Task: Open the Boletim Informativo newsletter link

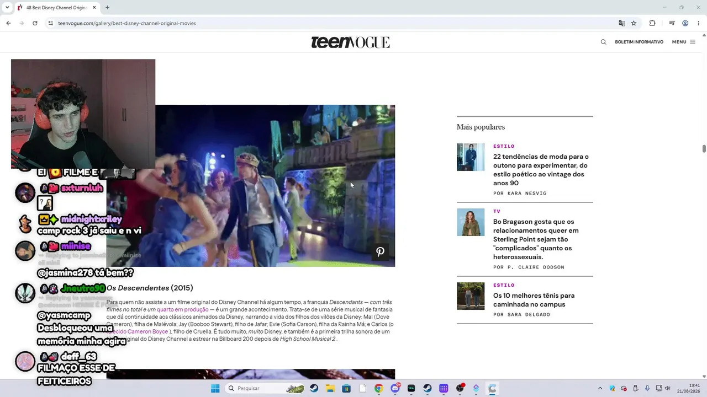Action: (x=639, y=42)
